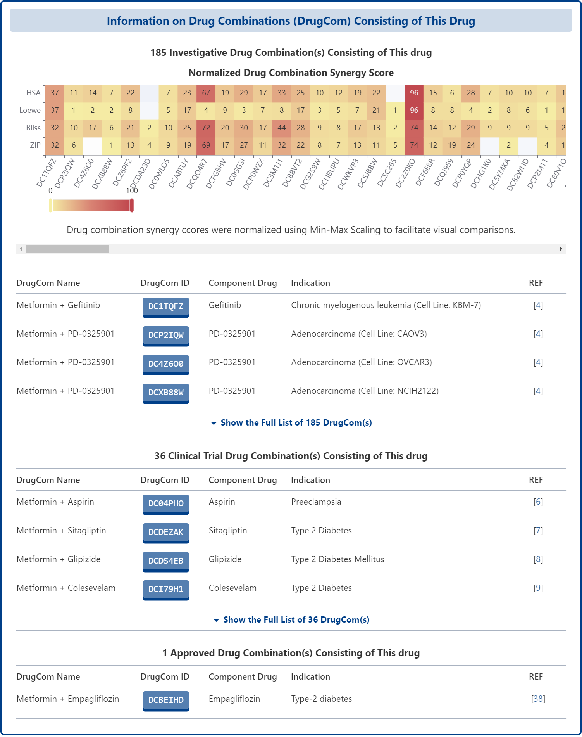Click the heatmap scrollbar right arrow
The height and width of the screenshot is (737, 582).
[561, 249]
